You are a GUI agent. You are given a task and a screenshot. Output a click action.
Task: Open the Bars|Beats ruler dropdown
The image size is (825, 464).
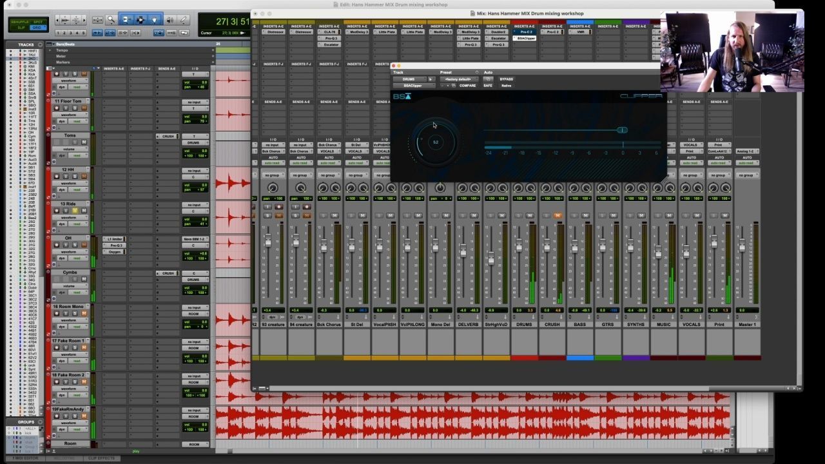click(x=53, y=44)
